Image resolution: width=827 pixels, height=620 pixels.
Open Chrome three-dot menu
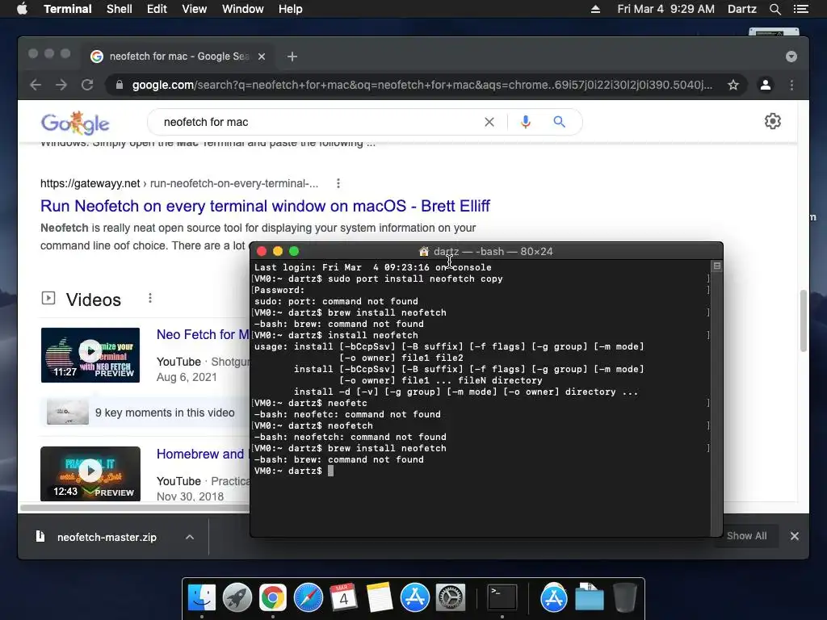[791, 85]
